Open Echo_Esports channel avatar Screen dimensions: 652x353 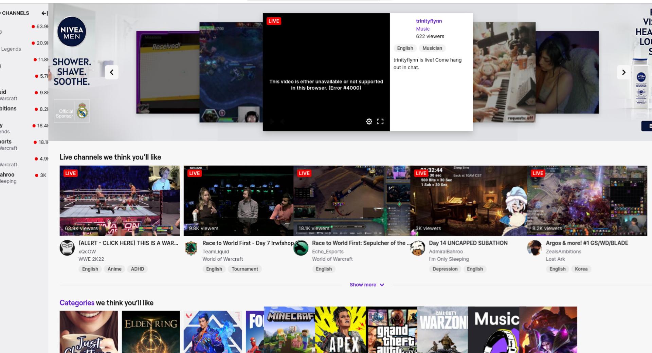click(x=301, y=248)
